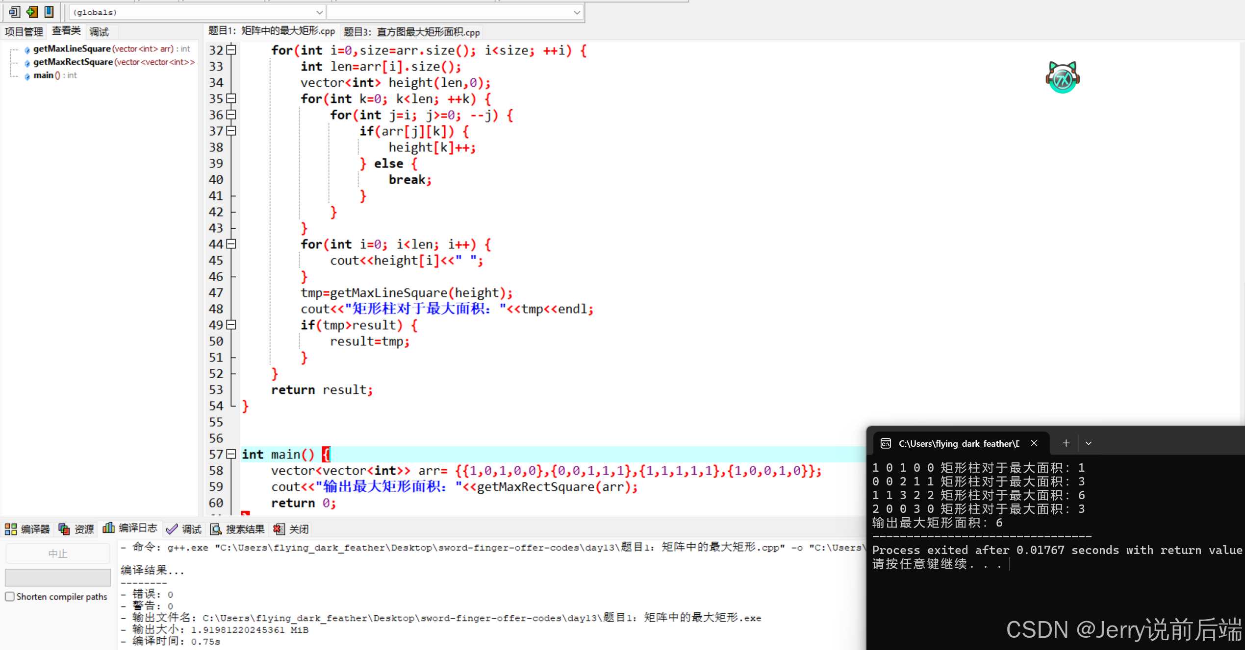Click the add bookmark icon with green plus
This screenshot has width=1245, height=650.
(x=32, y=12)
